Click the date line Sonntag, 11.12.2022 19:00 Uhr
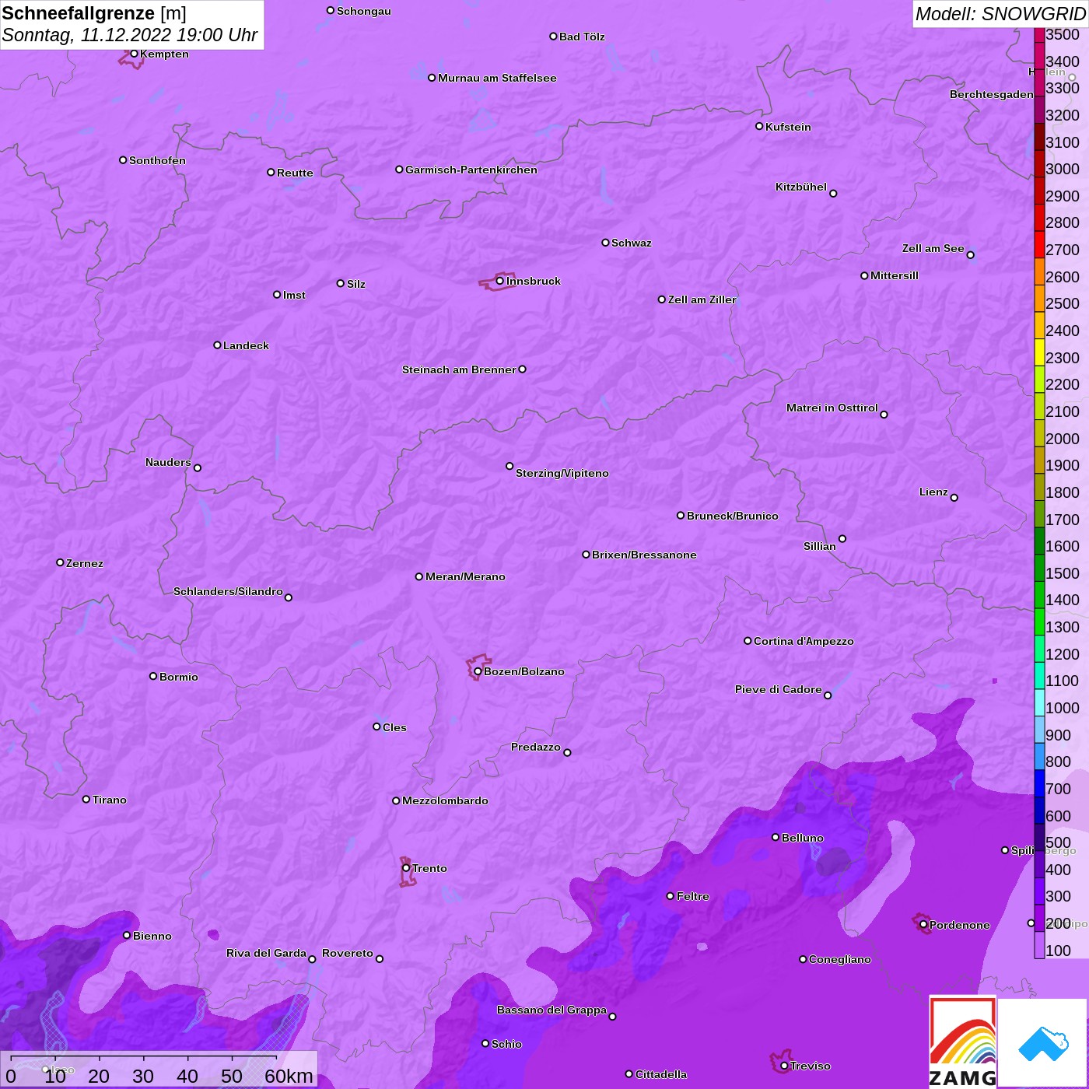Viewport: 1089px width, 1089px height. 130,35
